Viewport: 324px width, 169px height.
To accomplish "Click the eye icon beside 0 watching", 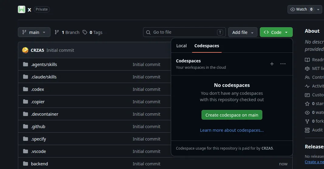I will coord(307,112).
